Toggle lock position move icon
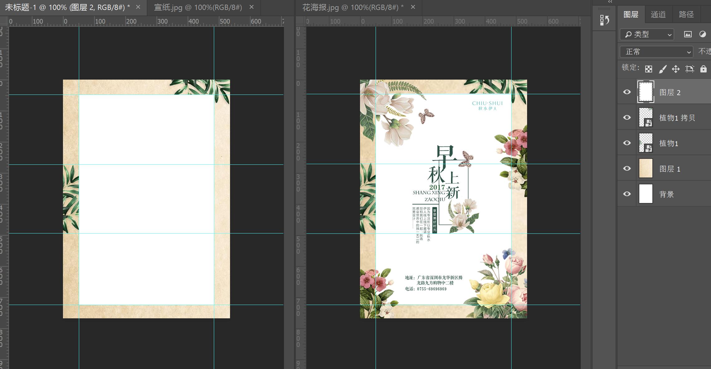Screen dimensions: 711x369 tap(675, 69)
